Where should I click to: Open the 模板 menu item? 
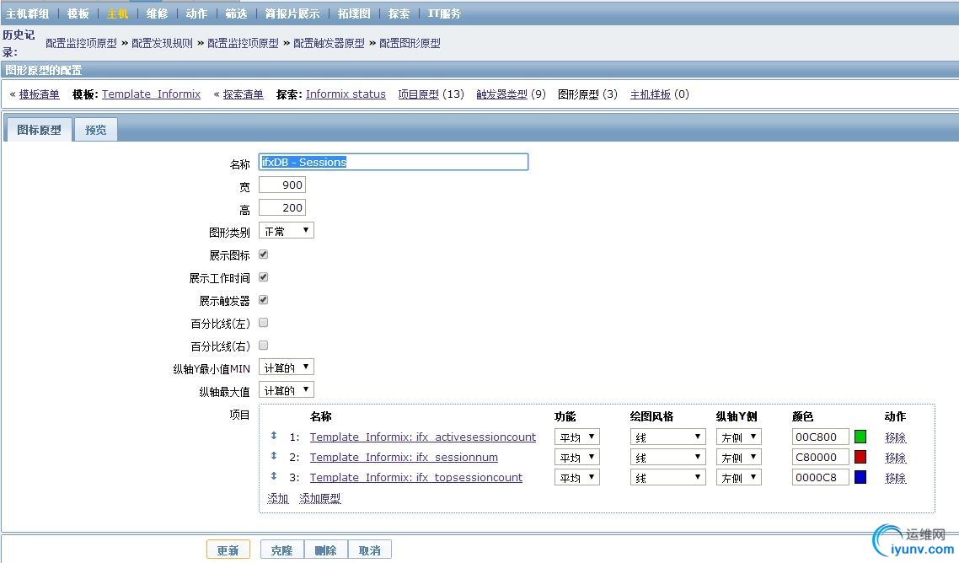click(x=78, y=13)
